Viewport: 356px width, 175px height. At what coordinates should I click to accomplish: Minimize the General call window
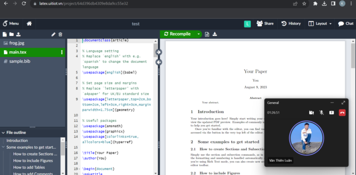click(332, 103)
